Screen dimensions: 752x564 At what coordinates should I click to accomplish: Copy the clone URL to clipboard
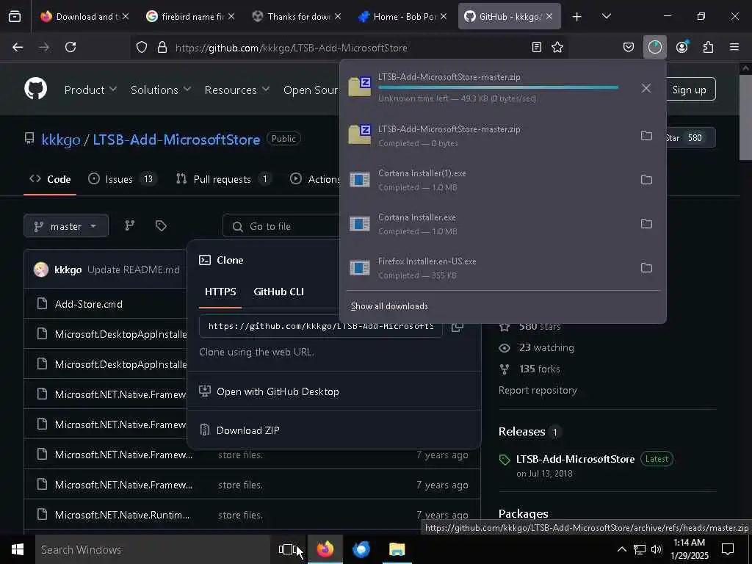point(457,327)
